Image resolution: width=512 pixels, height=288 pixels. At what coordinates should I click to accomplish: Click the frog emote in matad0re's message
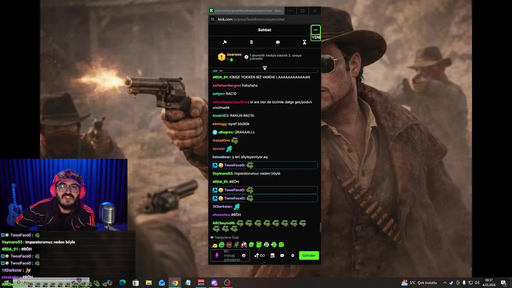click(235, 140)
